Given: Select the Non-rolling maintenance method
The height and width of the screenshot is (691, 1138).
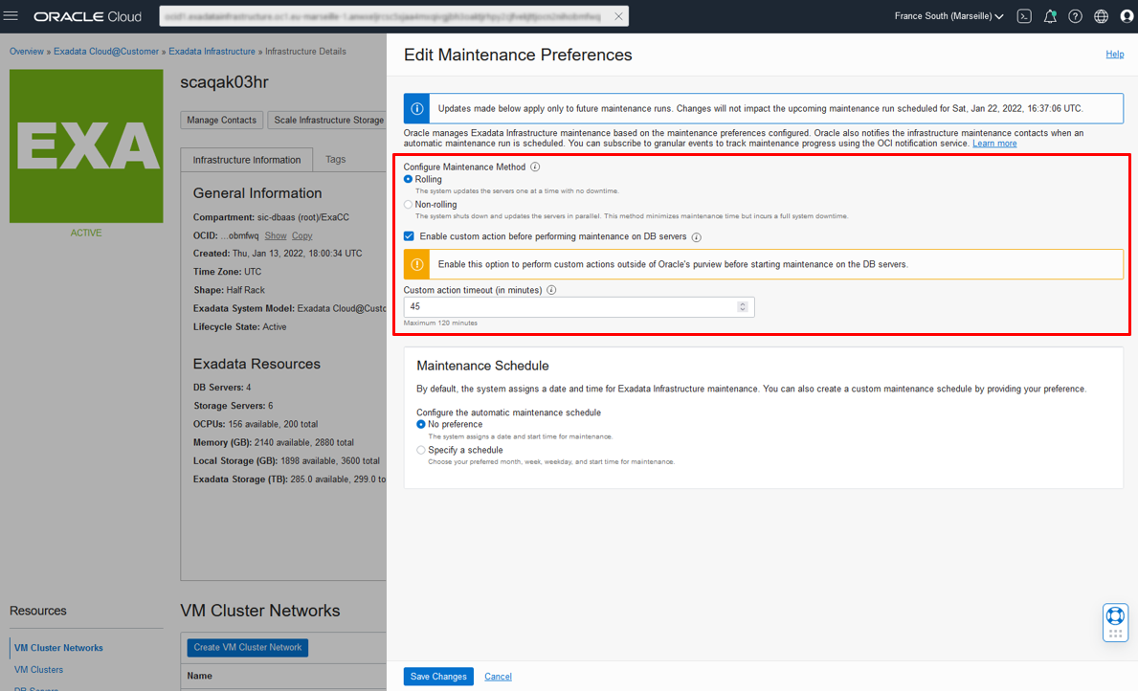Looking at the screenshot, I should pyautogui.click(x=408, y=205).
